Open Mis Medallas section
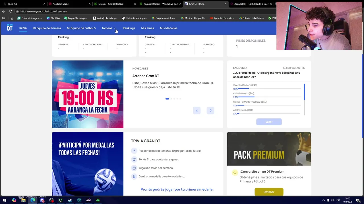This screenshot has height=204, width=364. point(169,28)
